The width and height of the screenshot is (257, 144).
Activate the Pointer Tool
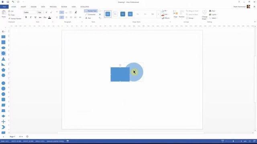91,11
